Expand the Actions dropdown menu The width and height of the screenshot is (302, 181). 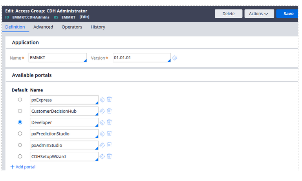pyautogui.click(x=259, y=14)
